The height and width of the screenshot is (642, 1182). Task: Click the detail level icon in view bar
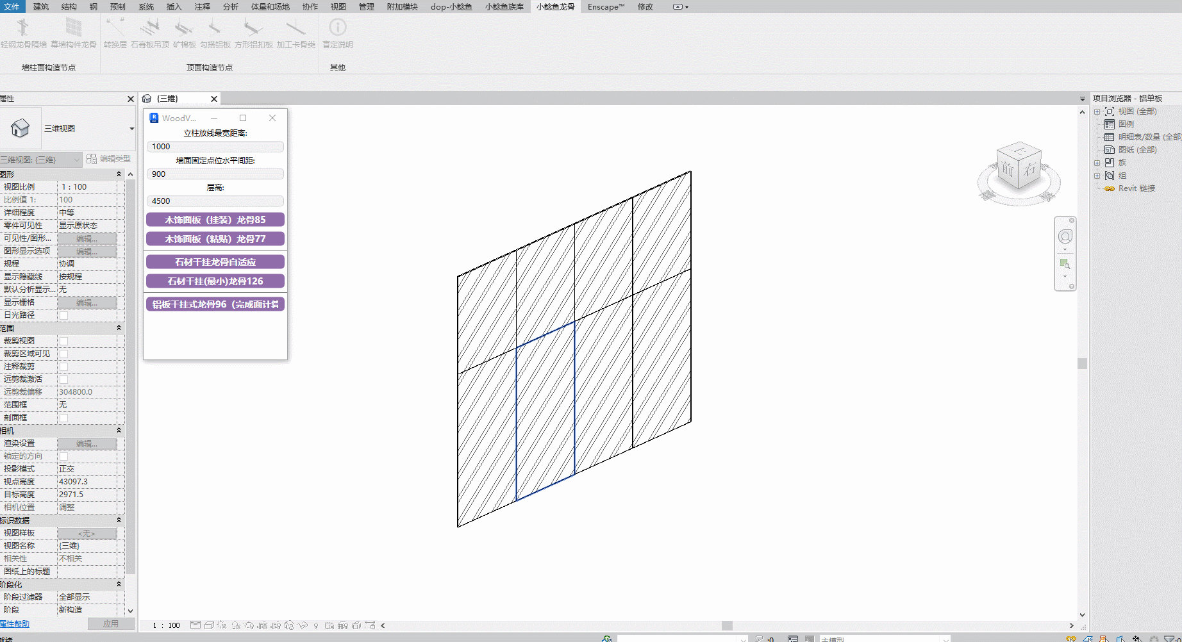tap(196, 625)
